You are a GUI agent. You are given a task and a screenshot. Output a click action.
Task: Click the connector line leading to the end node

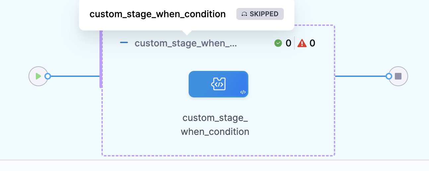361,76
